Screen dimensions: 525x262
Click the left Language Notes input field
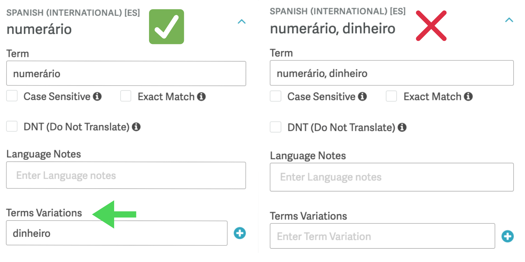[126, 175]
